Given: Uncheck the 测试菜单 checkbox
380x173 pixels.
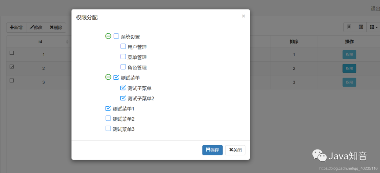Looking at the screenshot, I should (x=116, y=77).
